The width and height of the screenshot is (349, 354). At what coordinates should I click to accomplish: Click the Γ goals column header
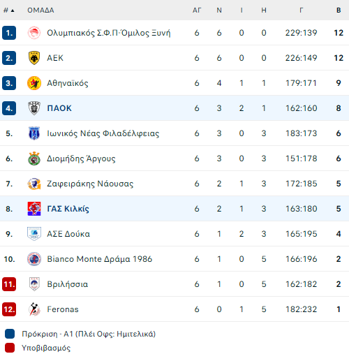click(x=302, y=10)
